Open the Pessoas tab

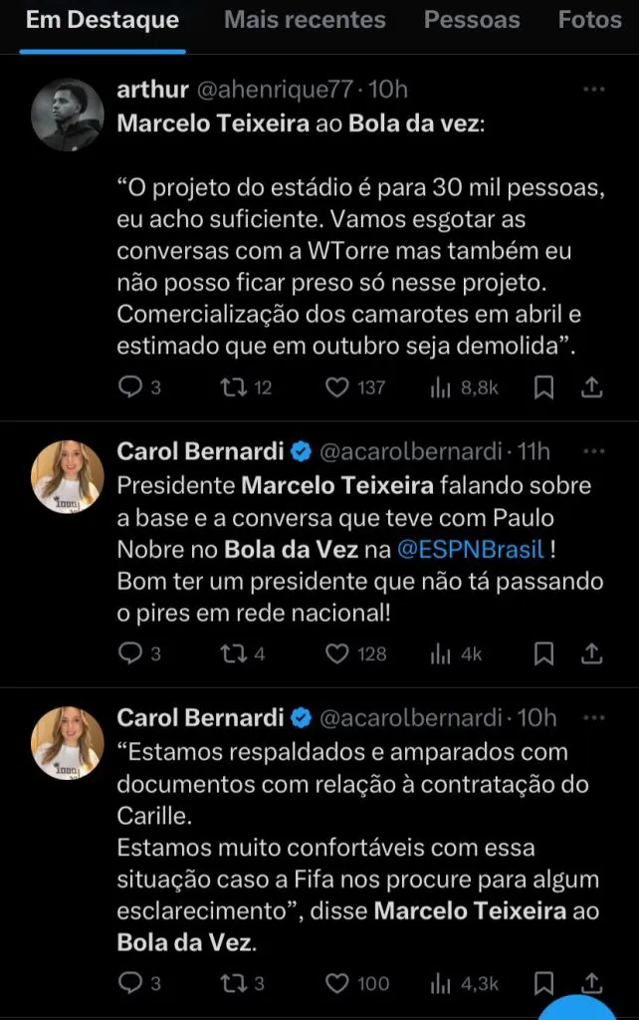click(472, 20)
